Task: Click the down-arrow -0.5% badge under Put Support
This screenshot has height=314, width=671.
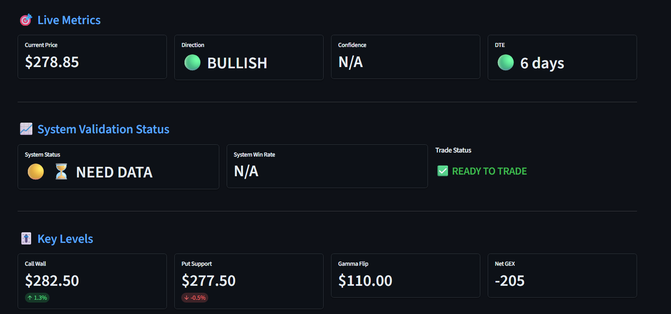Action: click(x=195, y=298)
